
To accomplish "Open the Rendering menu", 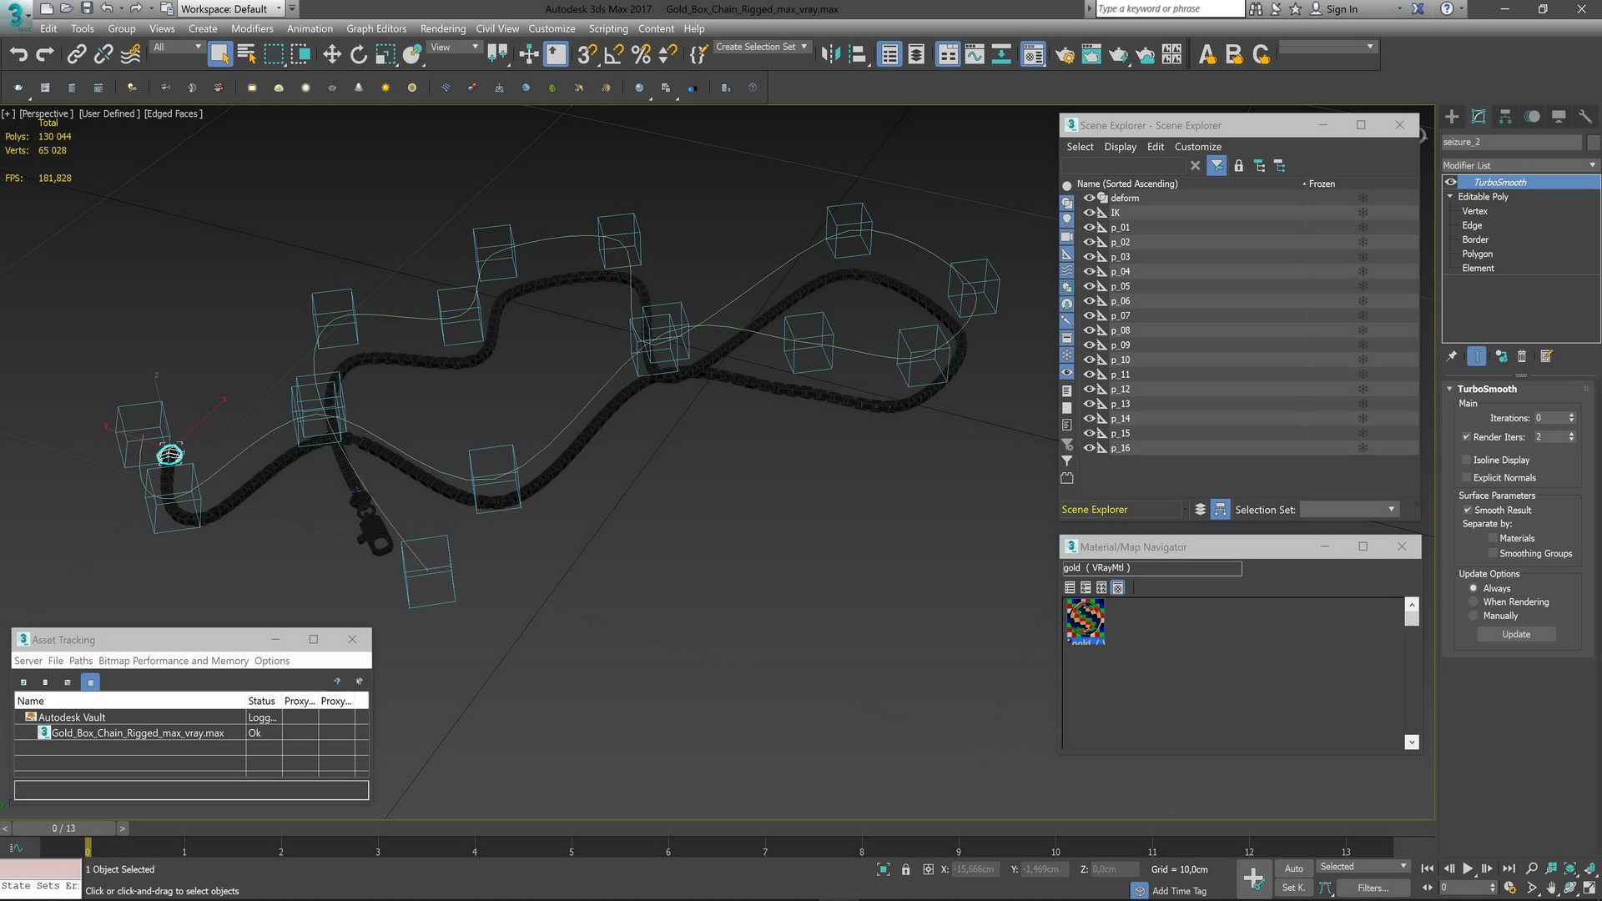I will 443,28.
